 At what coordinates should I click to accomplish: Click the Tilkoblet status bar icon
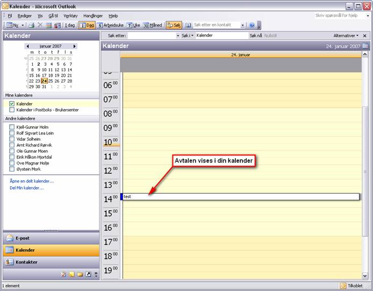tap(343, 286)
